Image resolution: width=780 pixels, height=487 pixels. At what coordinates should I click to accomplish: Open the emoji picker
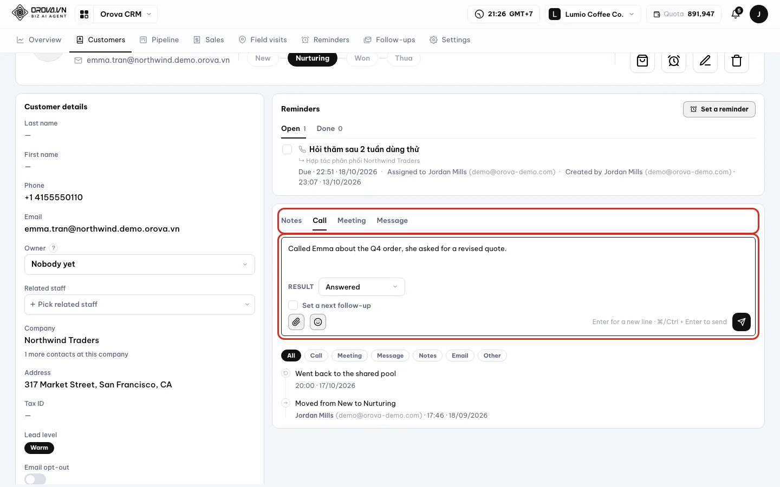[318, 322]
